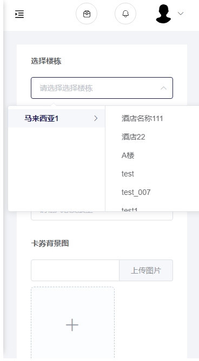The image size is (199, 361).
Task: Click the 上传图片 upload button
Action: tap(146, 270)
